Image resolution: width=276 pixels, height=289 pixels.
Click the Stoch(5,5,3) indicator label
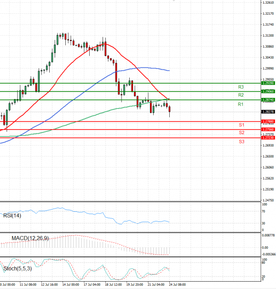(x=17, y=268)
